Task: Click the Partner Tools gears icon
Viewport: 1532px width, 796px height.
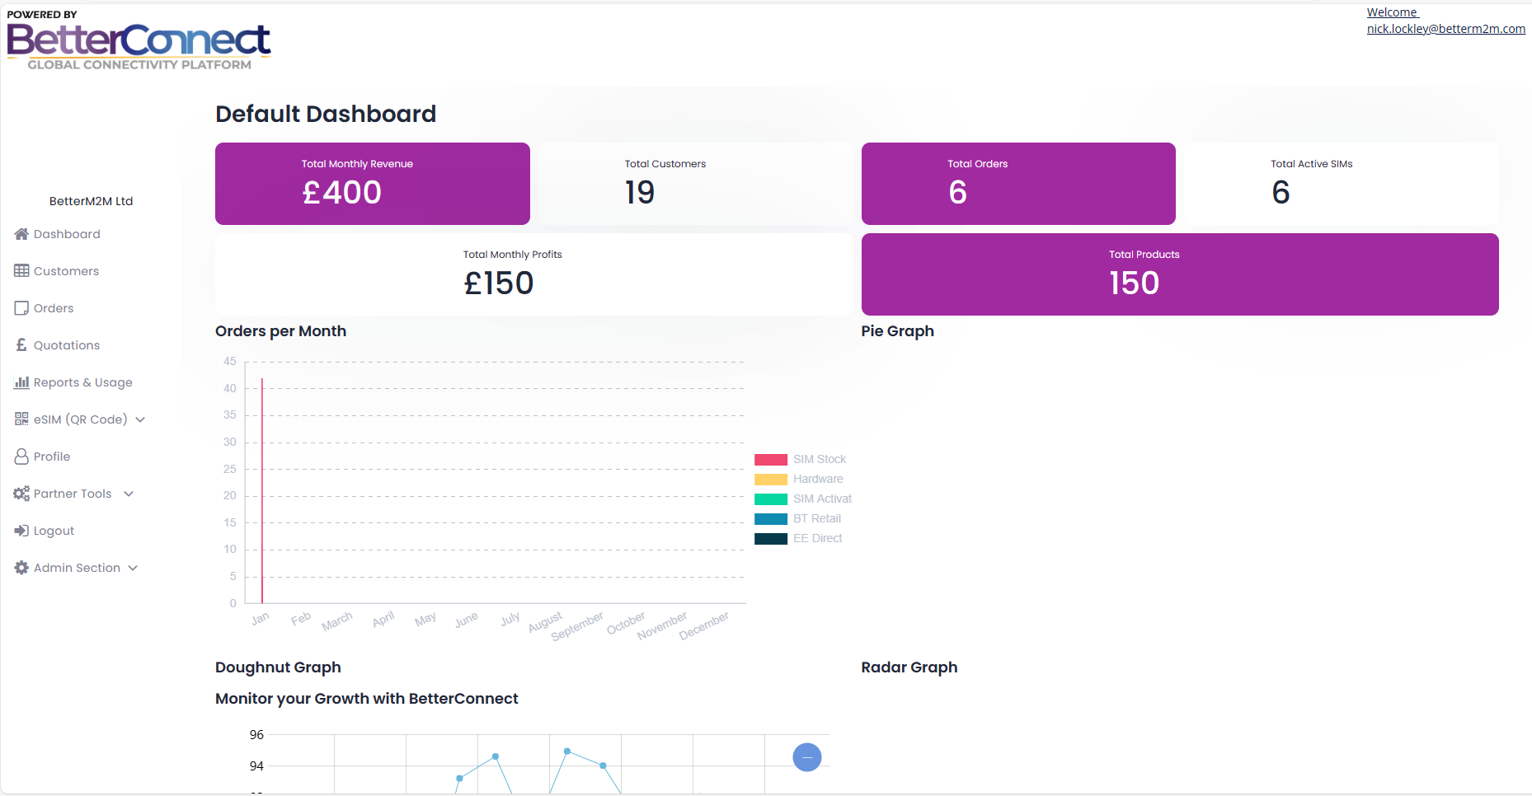Action: (21, 494)
